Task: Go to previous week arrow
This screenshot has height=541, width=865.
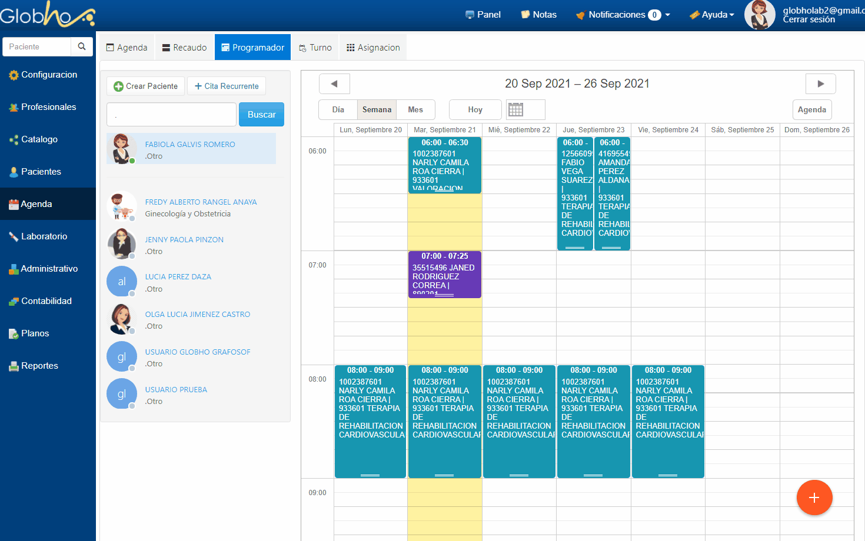Action: pos(334,84)
